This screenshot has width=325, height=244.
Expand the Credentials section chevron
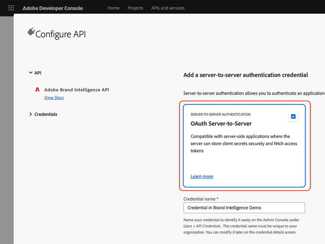(x=30, y=114)
